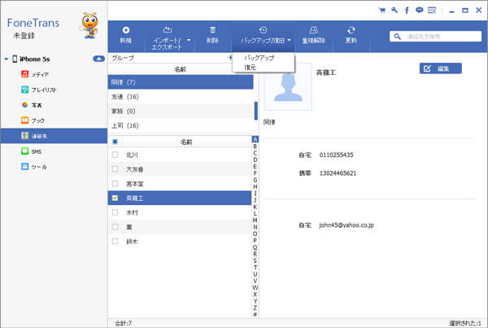488x328 pixels.
Task: Click the インポート/エクスポート toolbar icon
Action: coord(168,29)
